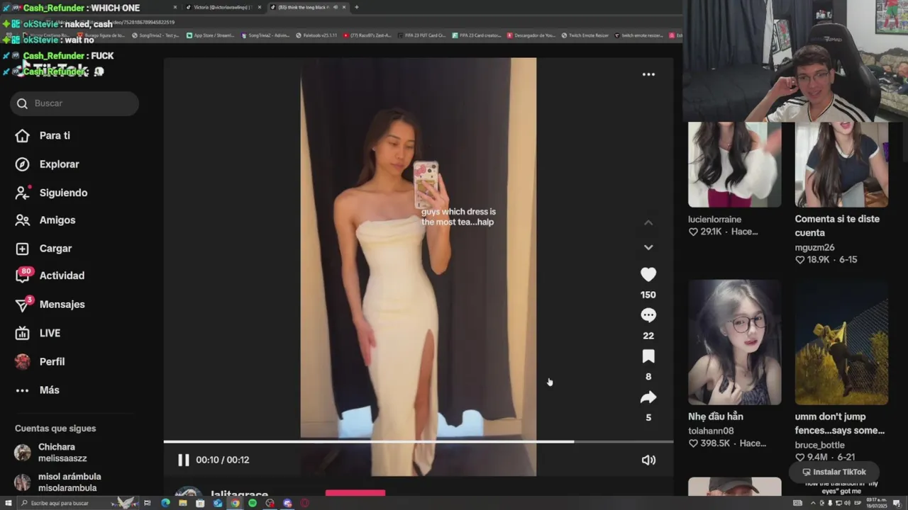
Task: Click the Perfil avatar icon
Action: [x=23, y=361]
